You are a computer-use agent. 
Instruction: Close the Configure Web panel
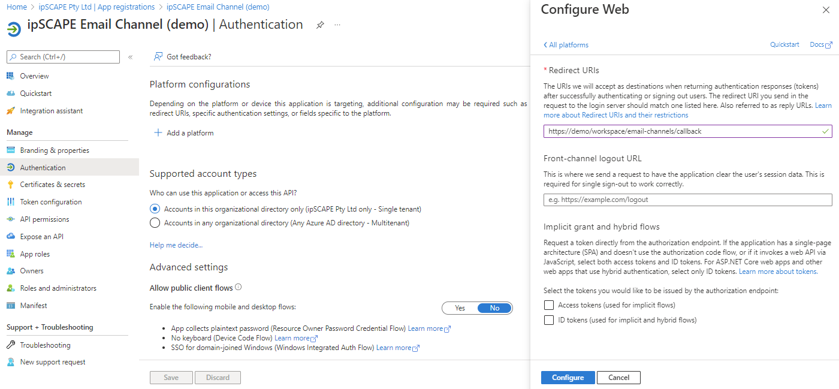[x=825, y=10]
